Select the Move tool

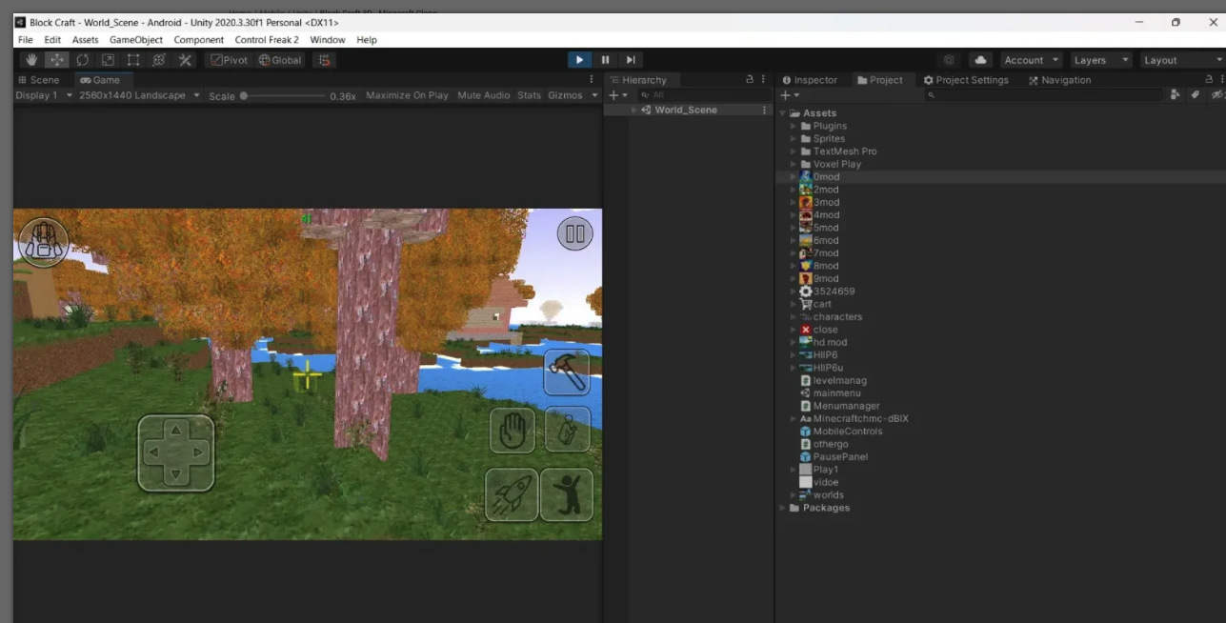[57, 60]
